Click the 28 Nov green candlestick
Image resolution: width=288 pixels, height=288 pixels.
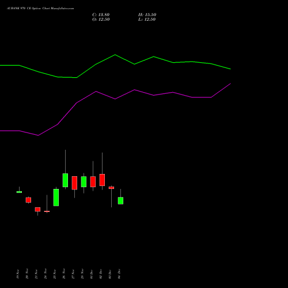tap(84, 181)
